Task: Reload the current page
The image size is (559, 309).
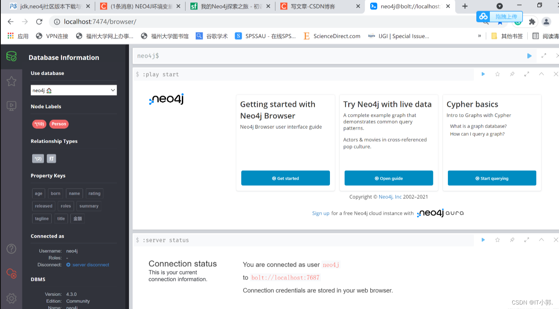Action: pyautogui.click(x=39, y=22)
